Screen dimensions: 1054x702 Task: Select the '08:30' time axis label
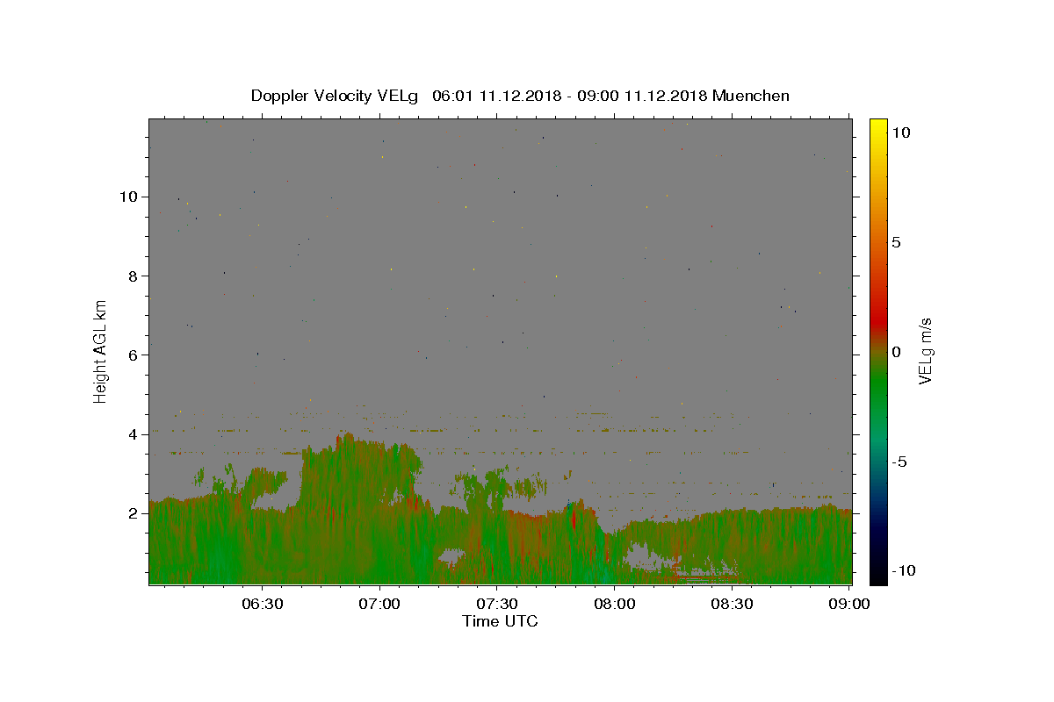732,604
